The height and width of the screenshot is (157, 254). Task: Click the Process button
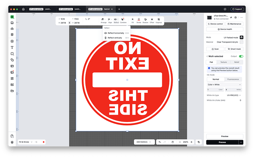click(x=222, y=142)
